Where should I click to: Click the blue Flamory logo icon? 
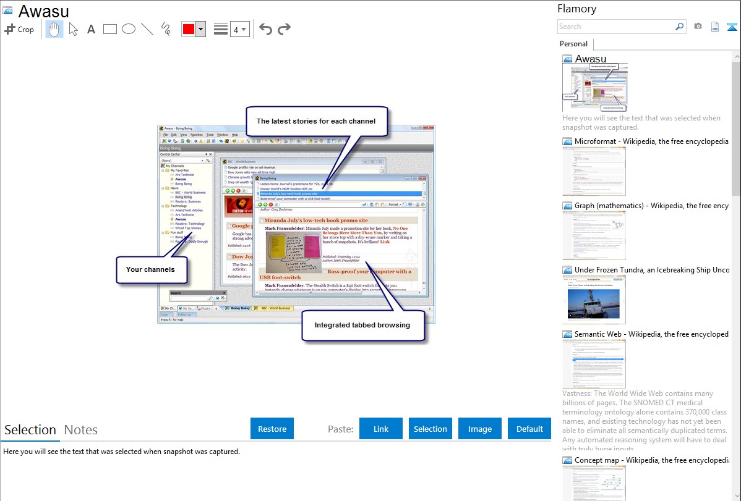(732, 27)
